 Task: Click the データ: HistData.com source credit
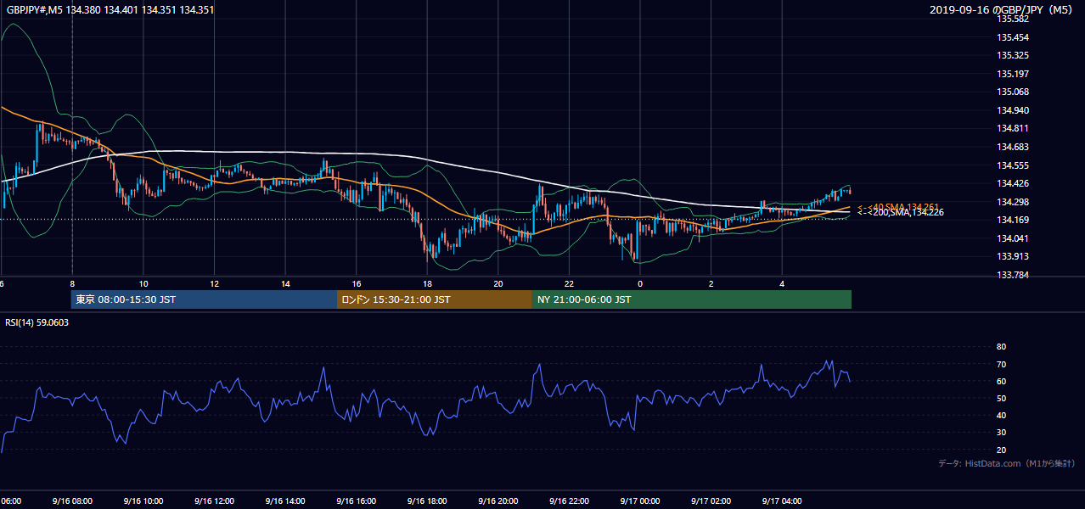(x=1007, y=463)
